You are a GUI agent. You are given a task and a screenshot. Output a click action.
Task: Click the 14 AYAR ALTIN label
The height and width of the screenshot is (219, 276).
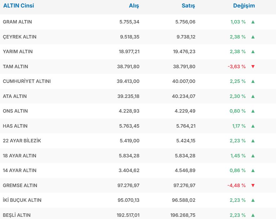(19, 171)
